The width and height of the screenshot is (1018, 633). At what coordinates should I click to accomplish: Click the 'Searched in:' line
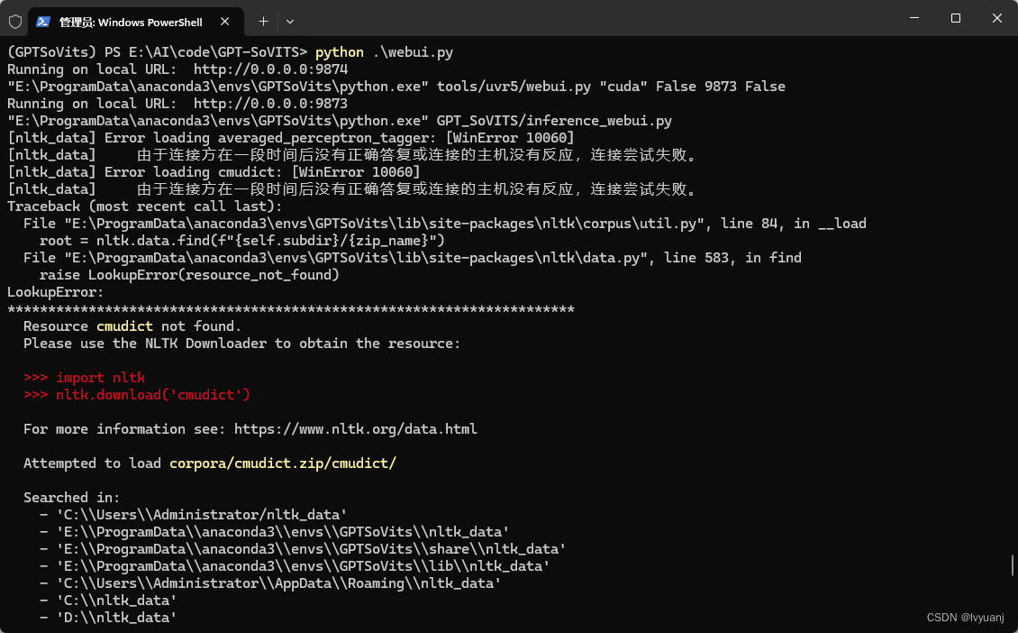click(71, 498)
